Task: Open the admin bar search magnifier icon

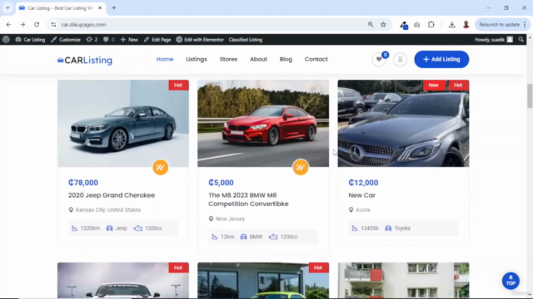Action: [x=521, y=40]
